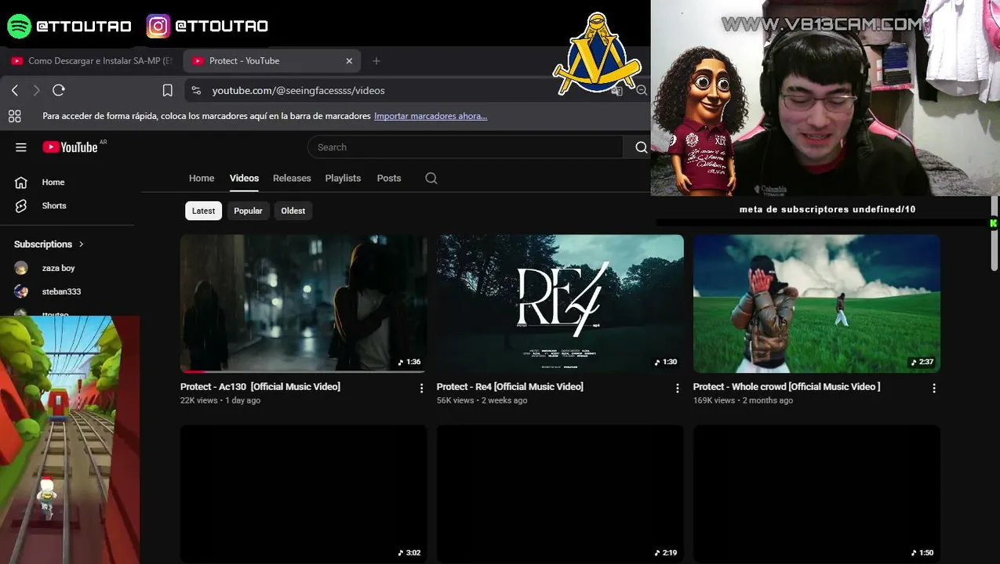Image resolution: width=1000 pixels, height=564 pixels.
Task: Click the browser address bar URL
Action: pyautogui.click(x=298, y=91)
